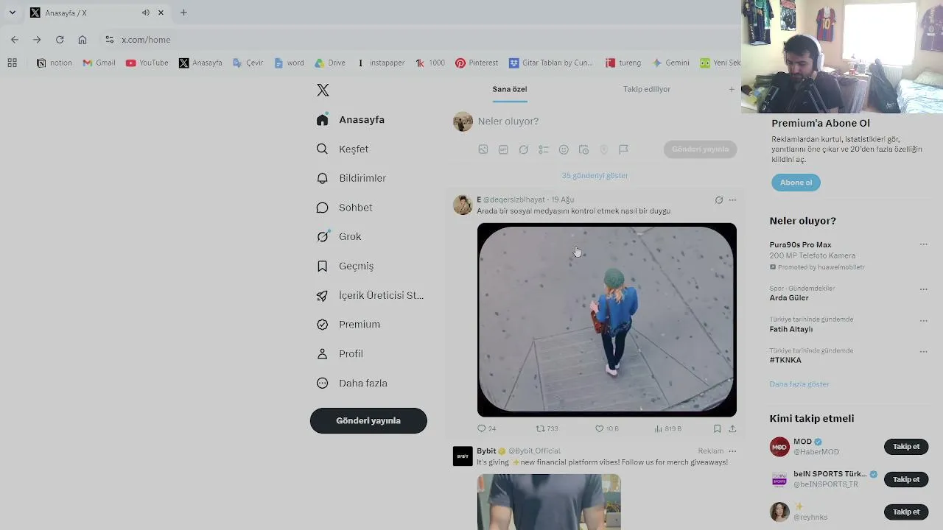Click the plus icon beside the timeline tabs

pyautogui.click(x=732, y=89)
